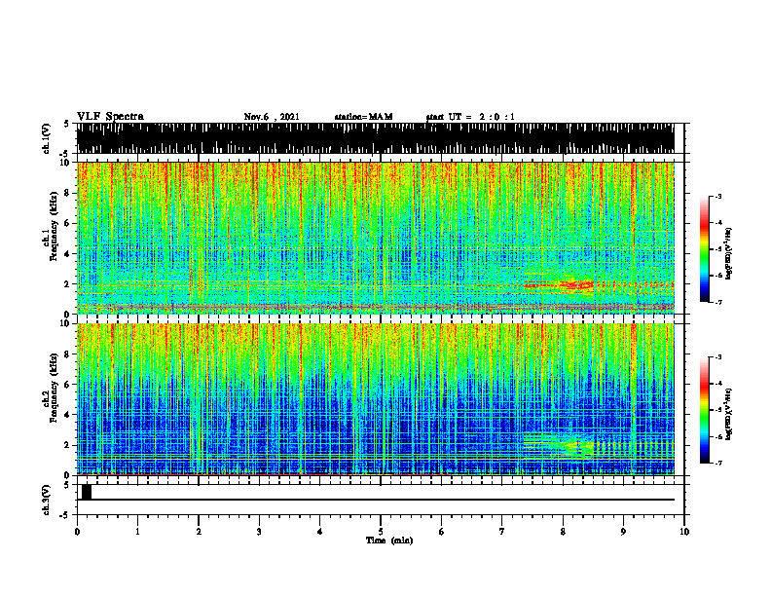
Task: Select the date text "Nov.6 , 2021"
Action: [x=272, y=117]
